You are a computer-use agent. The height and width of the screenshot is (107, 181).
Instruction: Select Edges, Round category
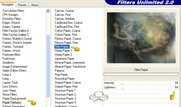tap(11, 23)
